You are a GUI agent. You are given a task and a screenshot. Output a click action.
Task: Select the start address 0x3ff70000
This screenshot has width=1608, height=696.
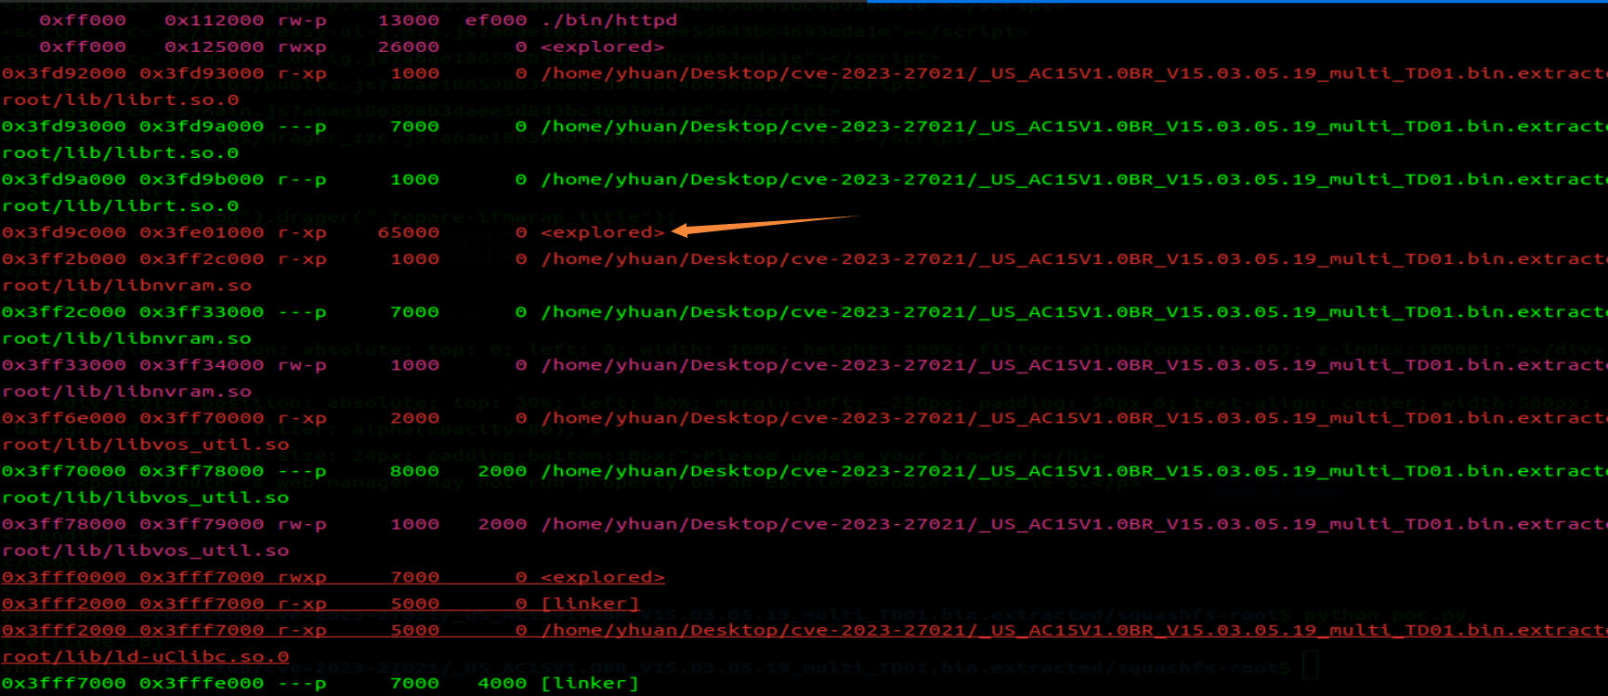[64, 471]
